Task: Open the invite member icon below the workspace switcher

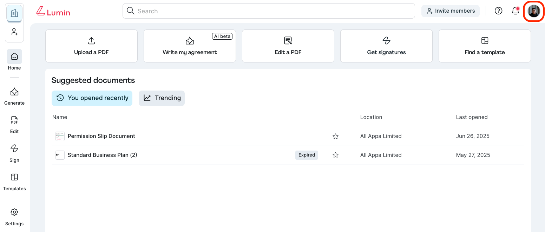Action: point(14,32)
